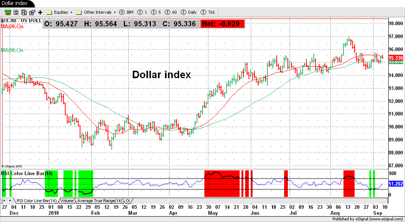Screen dimensions: 405x222
Task: Open the Other Intervals dropdown
Action: tap(96, 12)
